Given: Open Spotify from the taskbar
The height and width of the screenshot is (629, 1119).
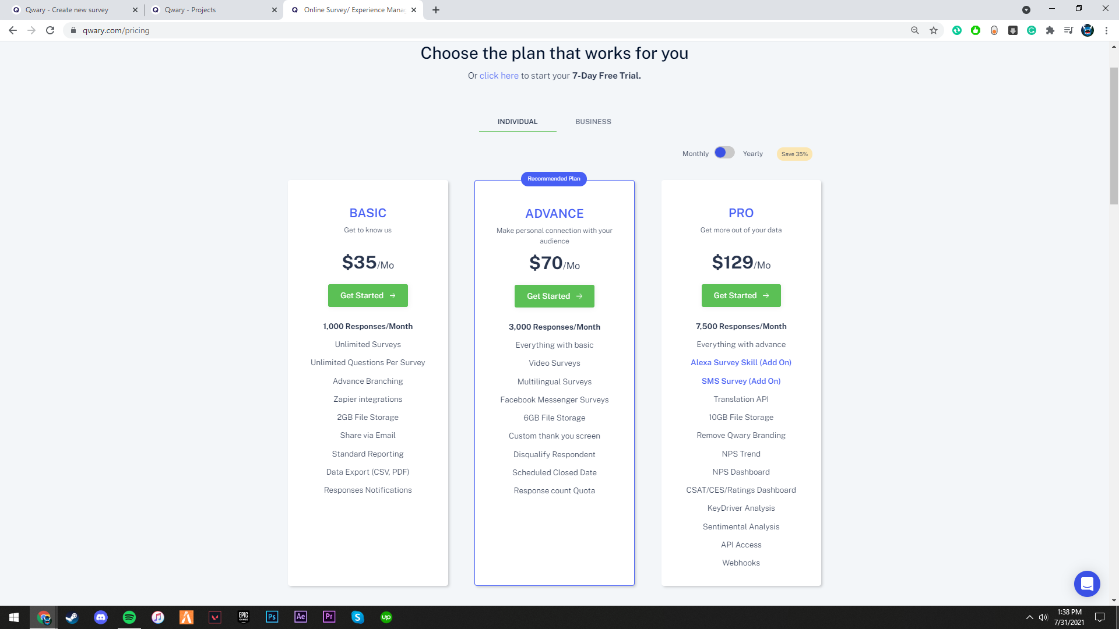Looking at the screenshot, I should coord(129,617).
